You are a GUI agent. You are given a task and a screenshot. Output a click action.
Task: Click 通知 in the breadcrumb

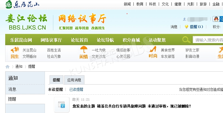[x=19, y=67]
